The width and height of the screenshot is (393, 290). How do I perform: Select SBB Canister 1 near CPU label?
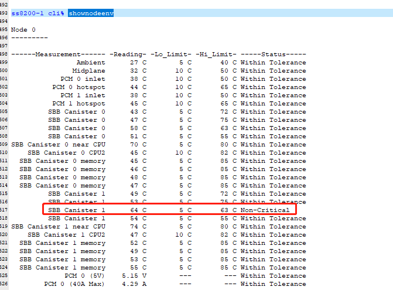(58, 227)
